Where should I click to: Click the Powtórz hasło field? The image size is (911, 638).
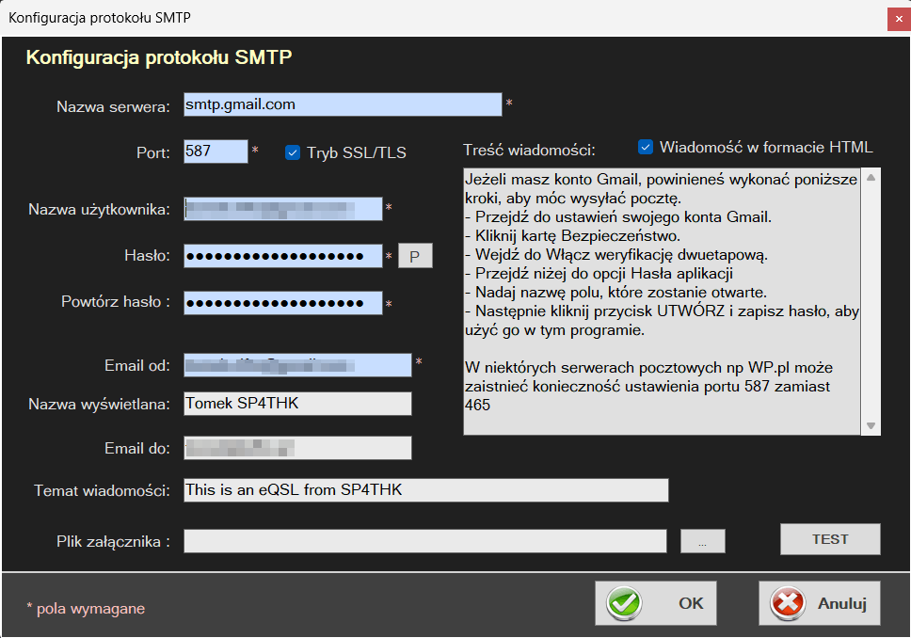283,303
